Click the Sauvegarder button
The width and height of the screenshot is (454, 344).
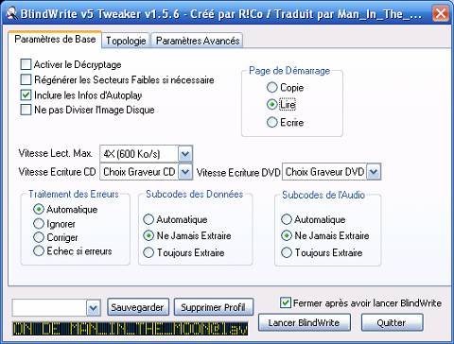pyautogui.click(x=138, y=307)
